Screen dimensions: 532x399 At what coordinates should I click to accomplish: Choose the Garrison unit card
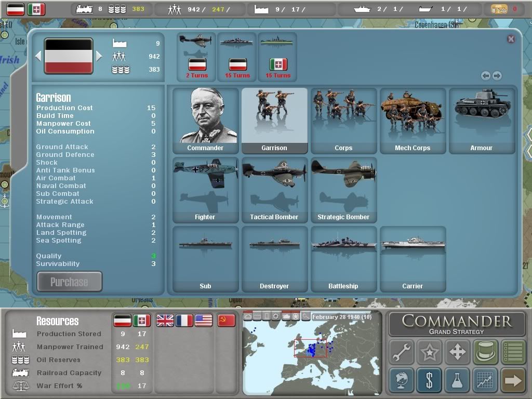coord(274,121)
